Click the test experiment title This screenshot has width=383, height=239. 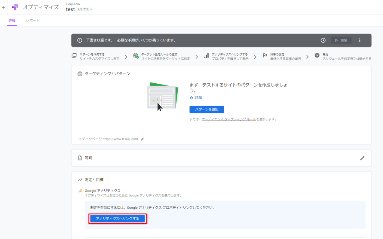pos(70,9)
